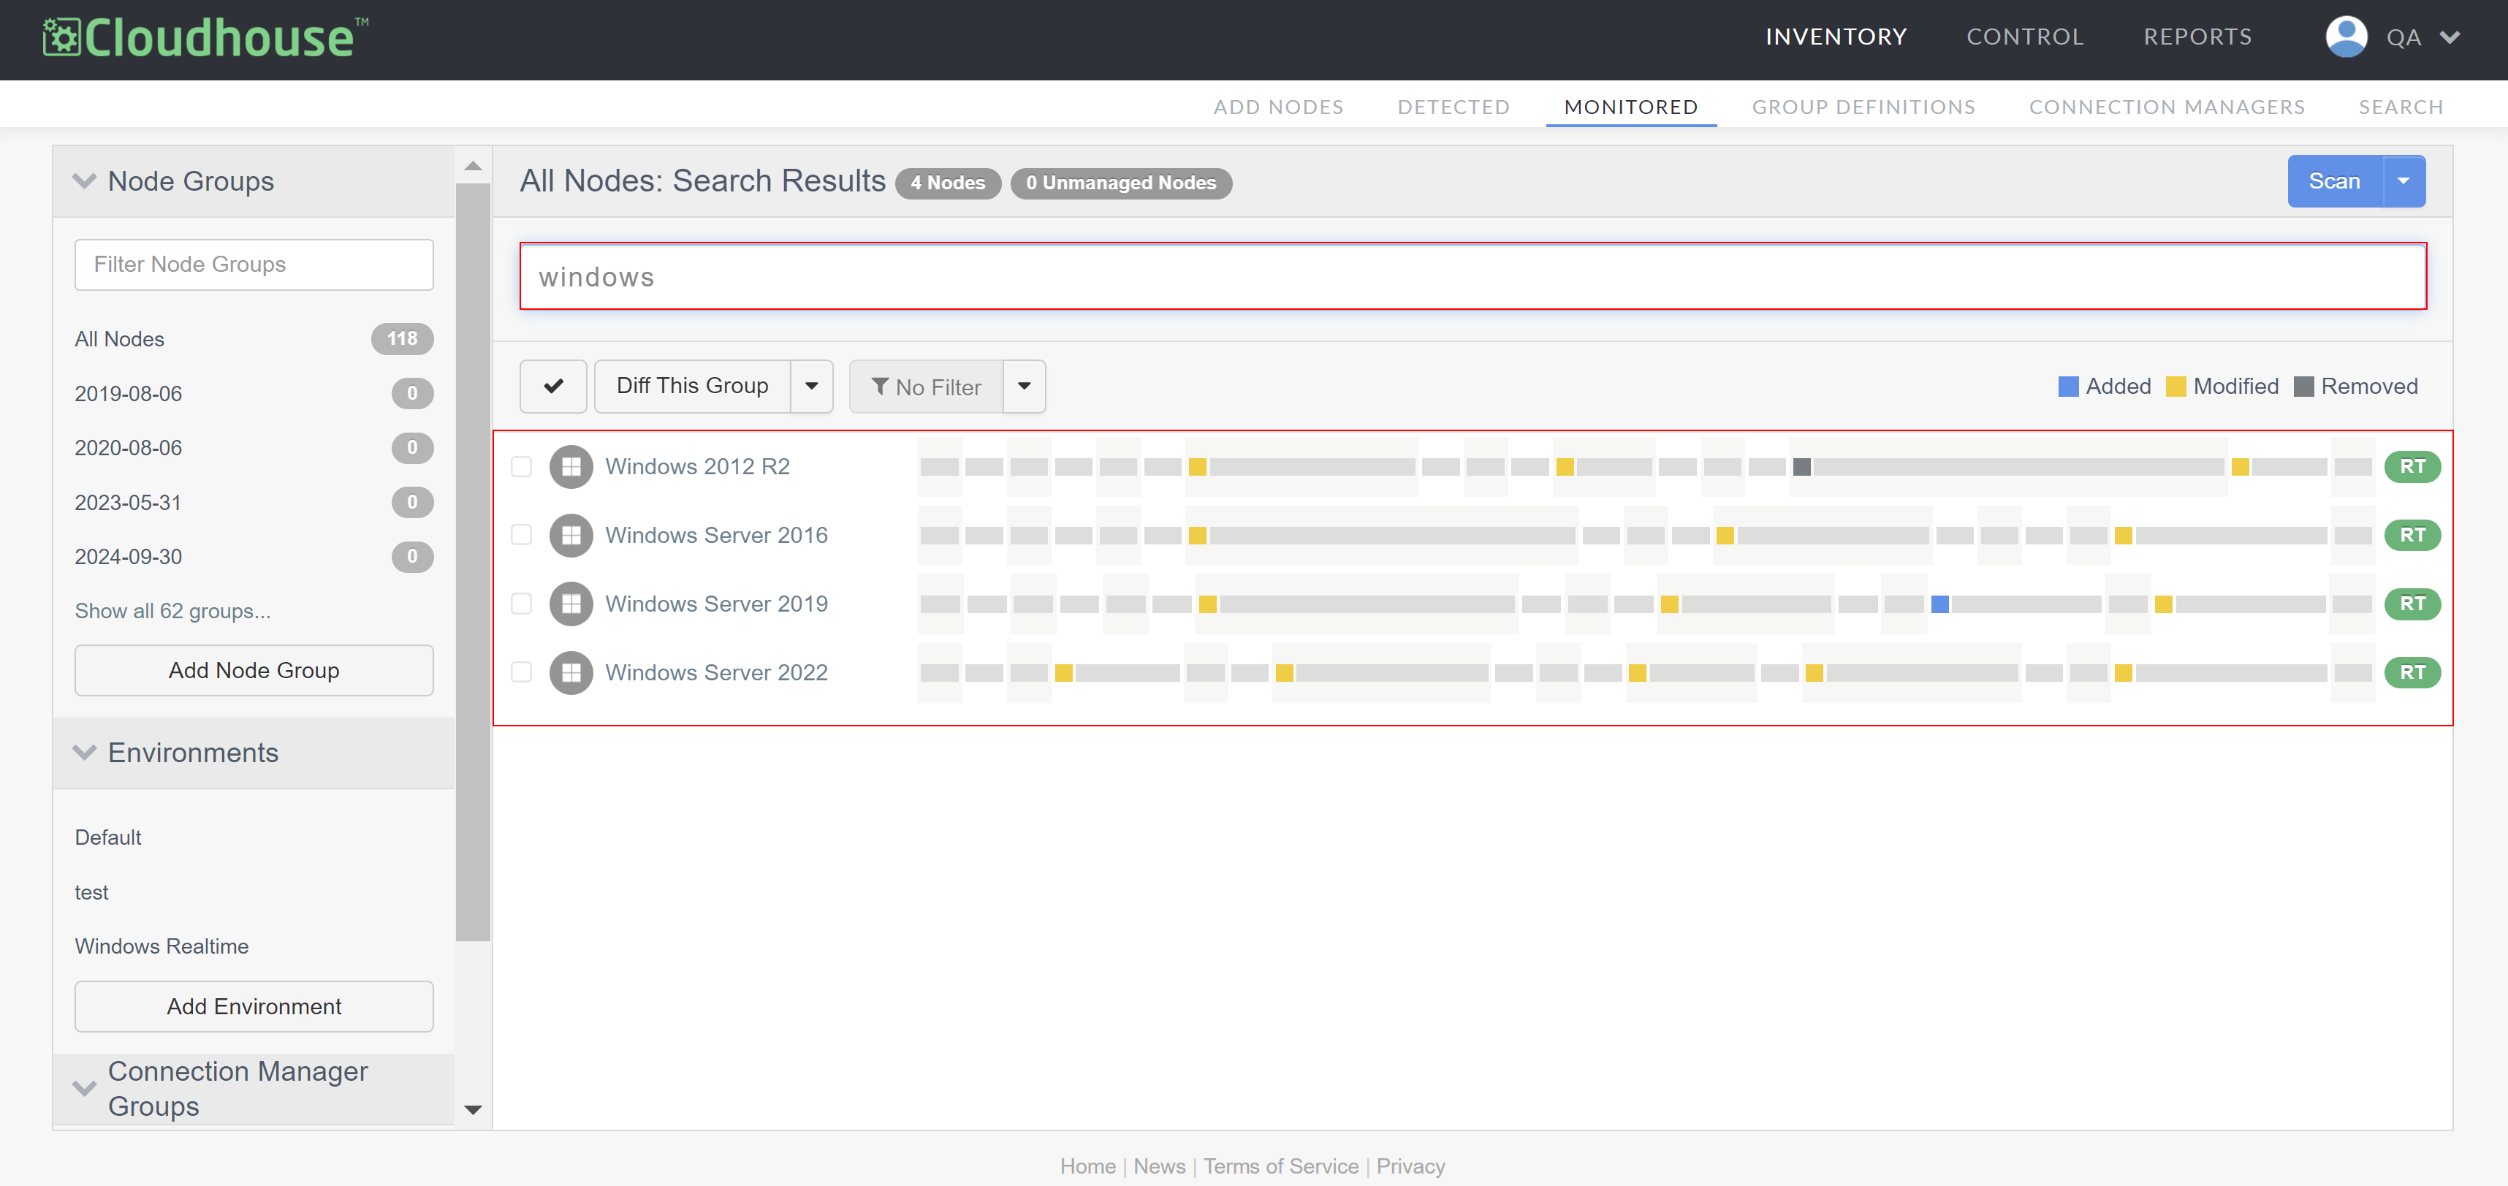Select the Monitored tab
The image size is (2508, 1186).
click(x=1631, y=107)
